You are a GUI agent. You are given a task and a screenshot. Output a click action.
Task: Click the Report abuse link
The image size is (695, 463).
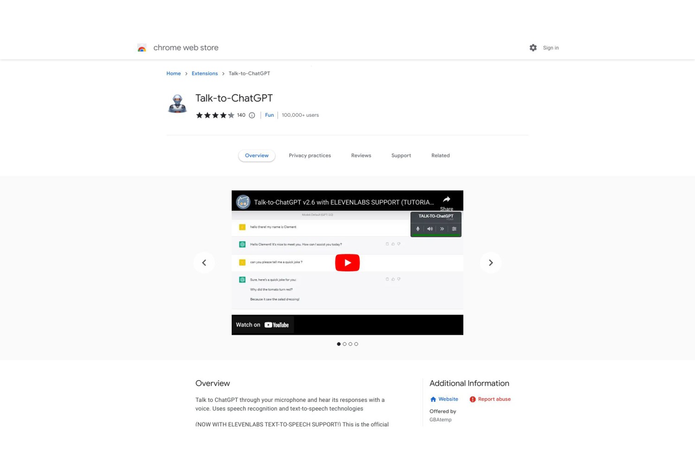click(490, 399)
